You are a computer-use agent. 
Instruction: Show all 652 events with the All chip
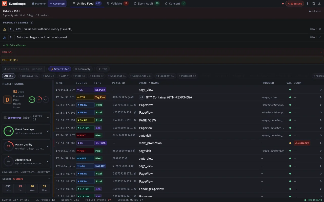coord(9,76)
